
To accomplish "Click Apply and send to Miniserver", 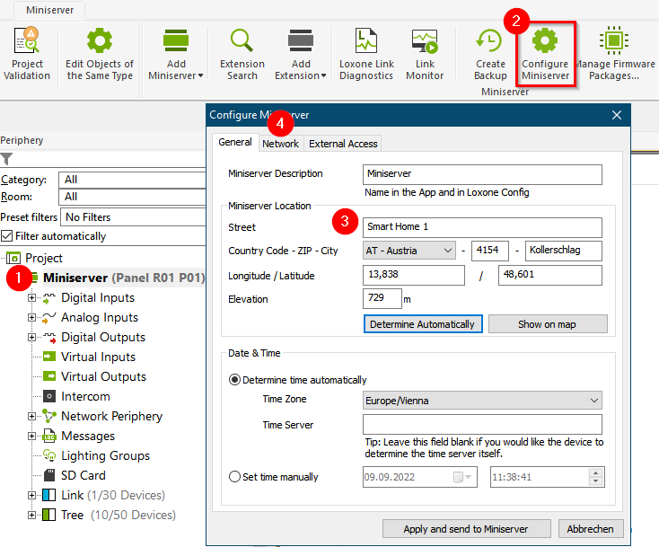I will (467, 529).
